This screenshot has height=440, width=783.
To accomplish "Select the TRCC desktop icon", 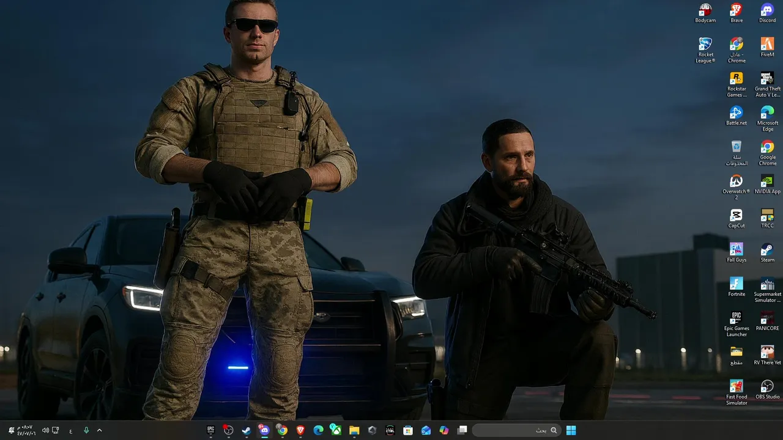I will coord(767,219).
